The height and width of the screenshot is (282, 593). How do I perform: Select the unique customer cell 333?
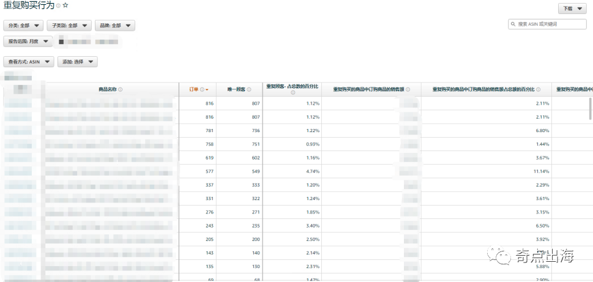pos(256,185)
